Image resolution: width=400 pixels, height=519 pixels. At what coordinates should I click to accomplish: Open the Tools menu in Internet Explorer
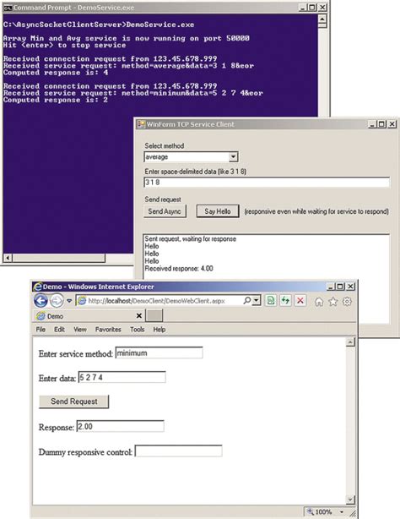(138, 330)
